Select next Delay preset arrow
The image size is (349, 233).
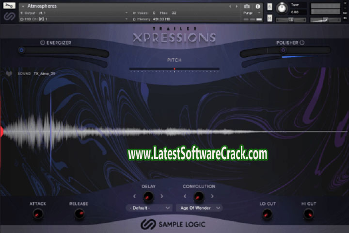coord(162,196)
